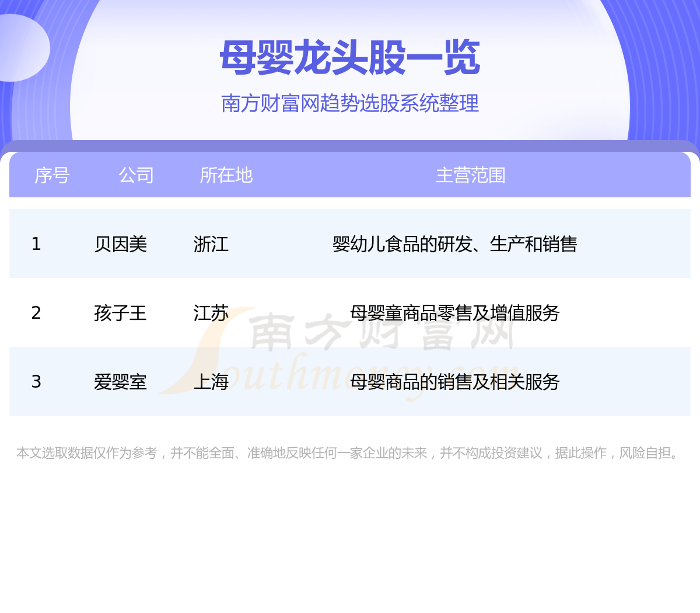Click the text 母婴童商品零售及增值服务

pyautogui.click(x=455, y=313)
